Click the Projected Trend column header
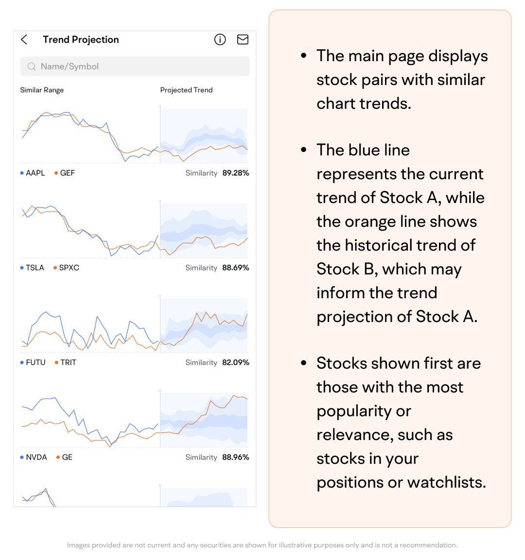 186,90
